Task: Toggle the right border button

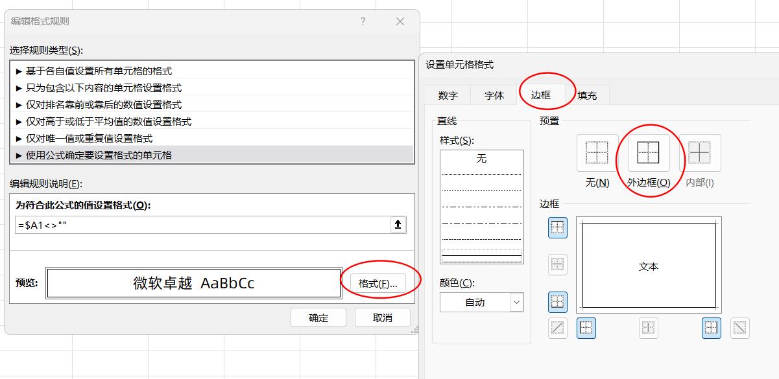Action: point(712,328)
